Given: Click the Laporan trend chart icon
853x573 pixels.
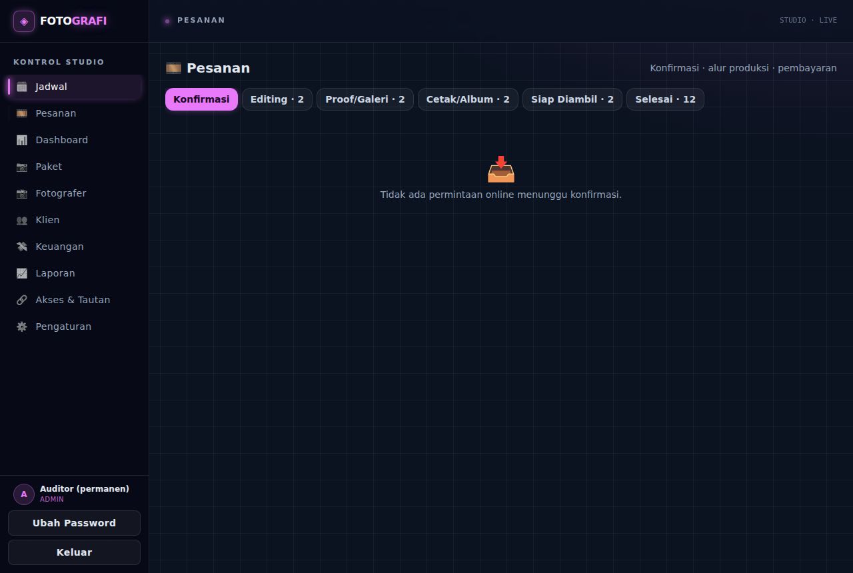Looking at the screenshot, I should (x=22, y=273).
